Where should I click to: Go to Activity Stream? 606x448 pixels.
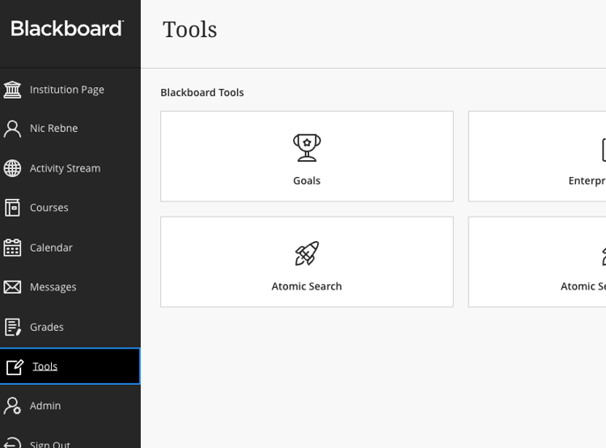65,168
